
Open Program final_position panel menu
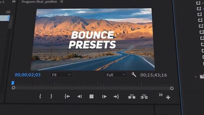click(x=62, y=2)
